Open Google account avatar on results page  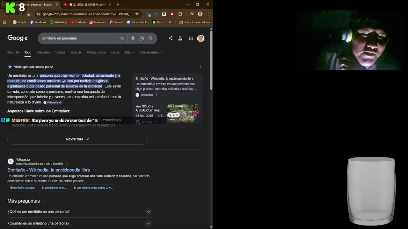click(x=200, y=38)
